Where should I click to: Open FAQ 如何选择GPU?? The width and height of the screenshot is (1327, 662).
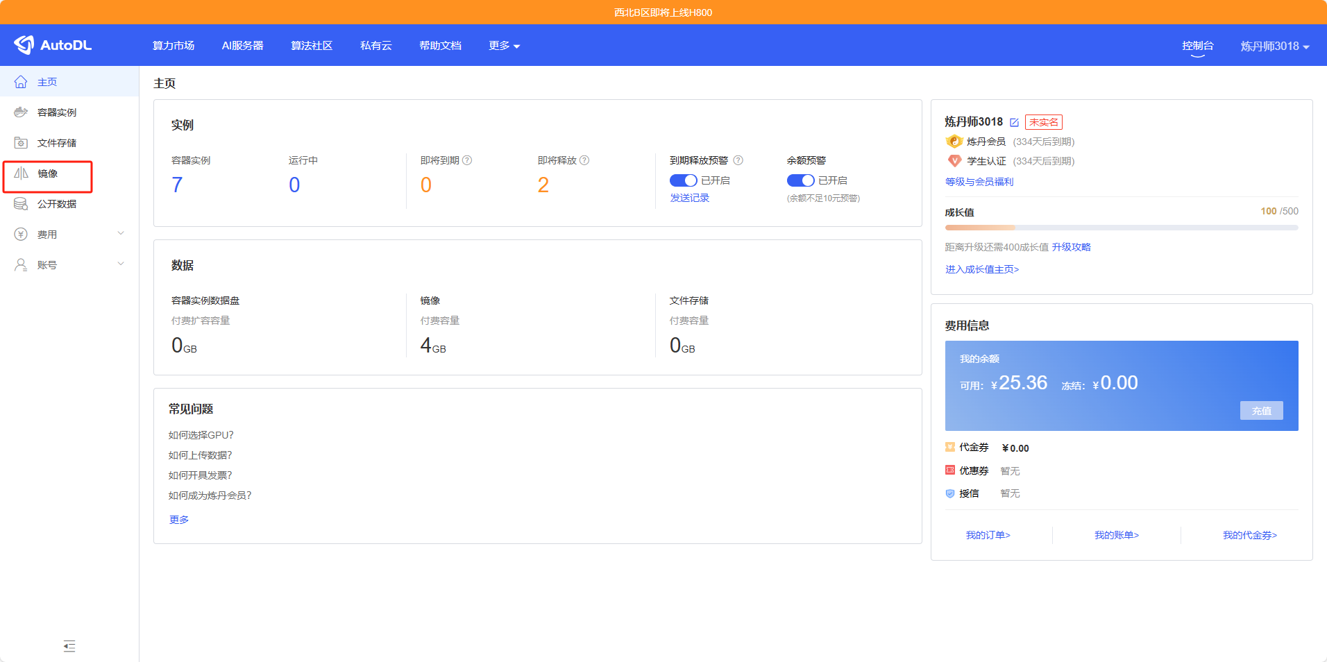[201, 435]
